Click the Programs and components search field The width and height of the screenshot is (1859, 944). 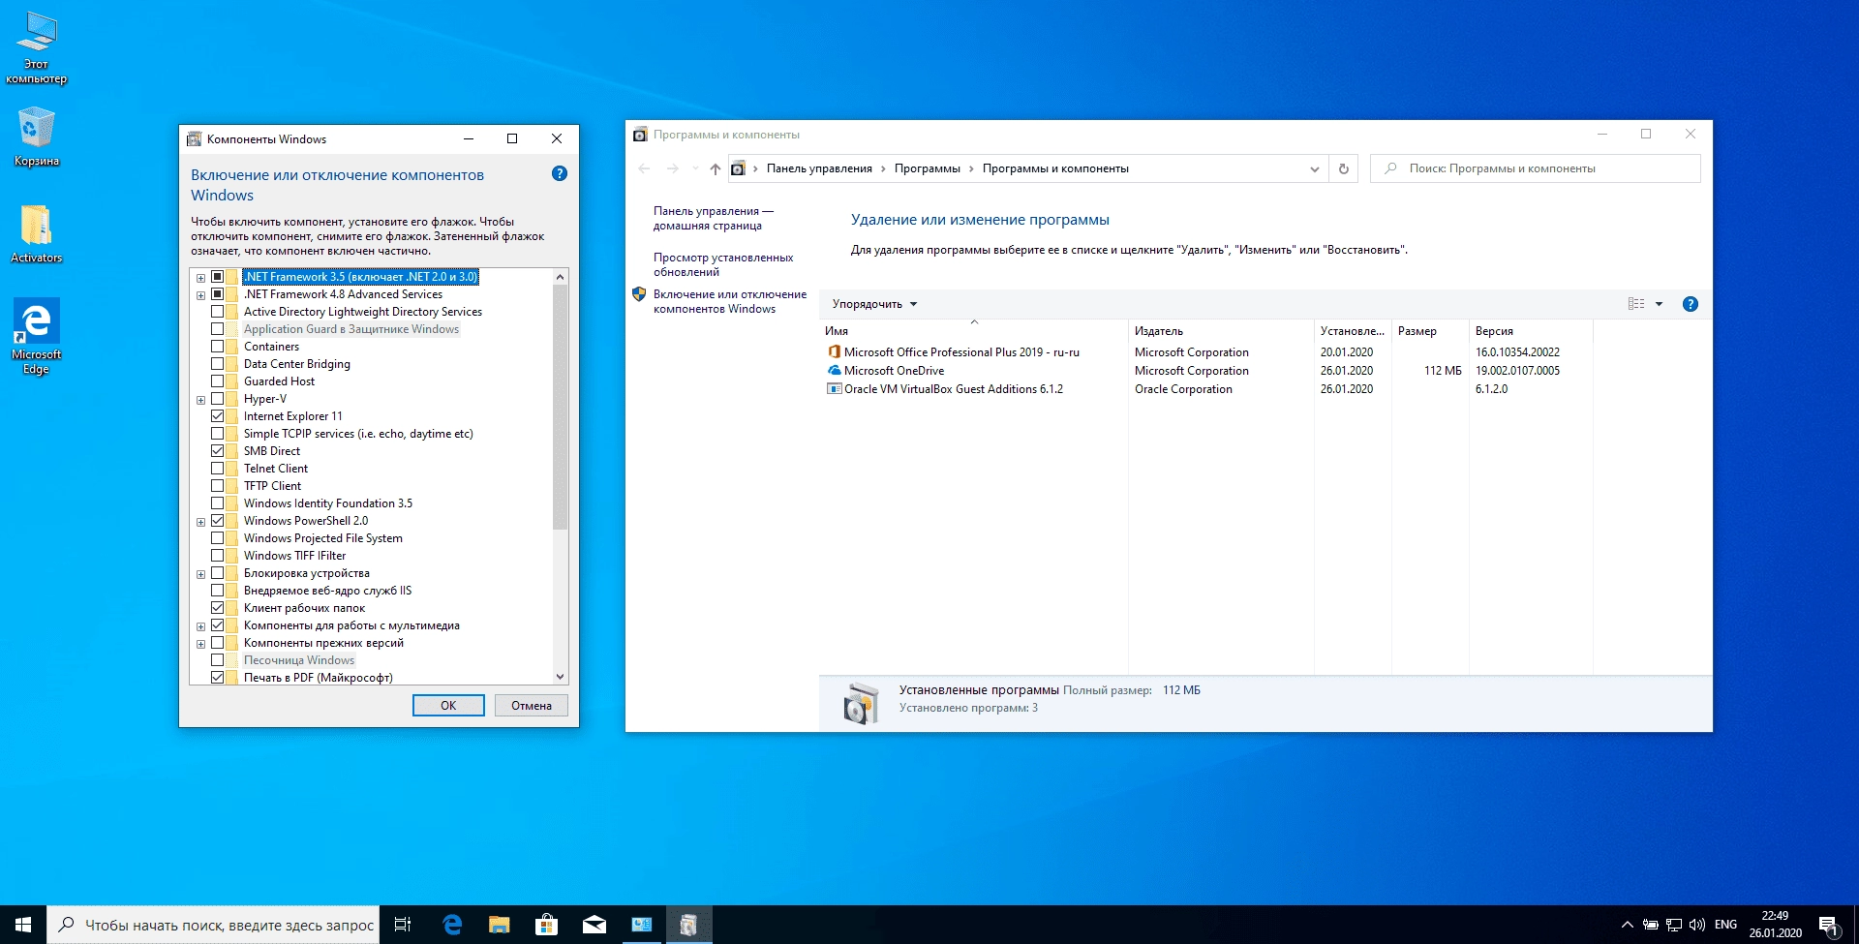[x=1536, y=168]
